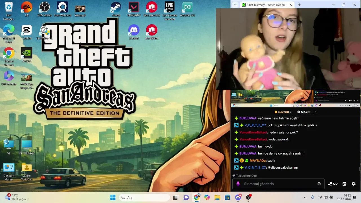361x203 pixels.
Task: Select the CapCut desktop shortcut
Action: (x=27, y=32)
